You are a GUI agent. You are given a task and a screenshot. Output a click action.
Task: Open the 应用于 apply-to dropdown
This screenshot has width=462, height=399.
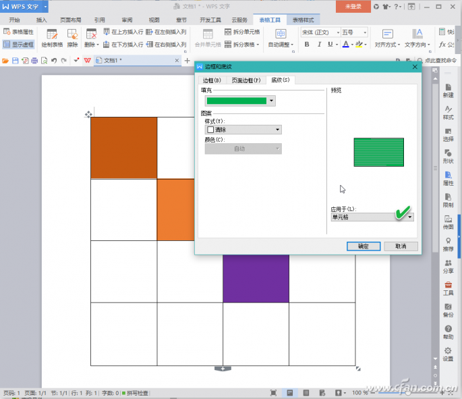(x=372, y=217)
